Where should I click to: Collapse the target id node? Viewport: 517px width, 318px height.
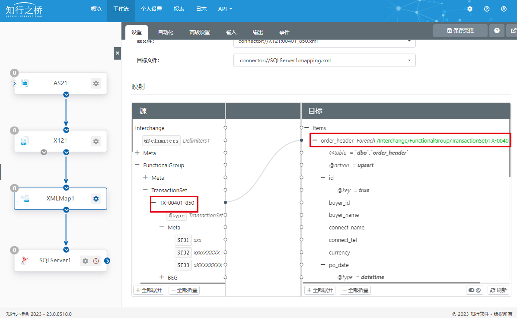tap(323, 178)
